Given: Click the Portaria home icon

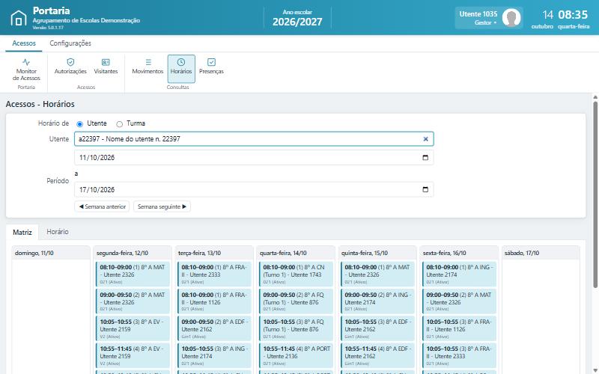Looking at the screenshot, I should coord(18,18).
